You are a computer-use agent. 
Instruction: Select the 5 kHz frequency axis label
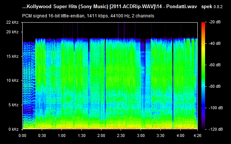(x=13, y=105)
